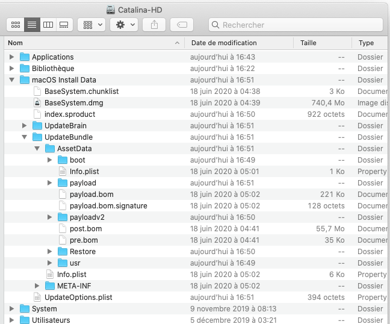This screenshot has width=390, height=324.
Task: Select the index.sproduct file icon
Action: coord(37,114)
